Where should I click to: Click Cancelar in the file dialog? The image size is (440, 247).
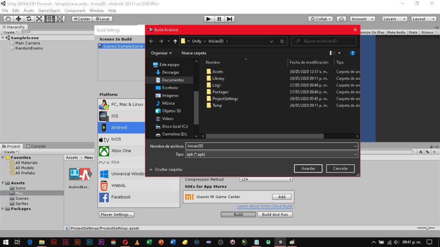[x=340, y=168]
